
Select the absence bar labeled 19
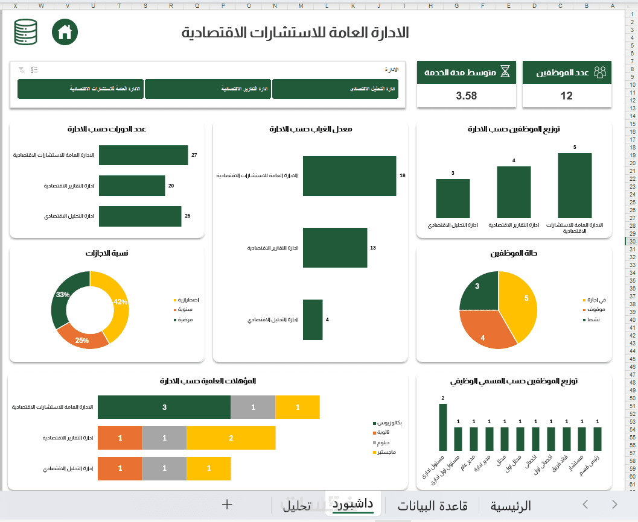(x=349, y=176)
